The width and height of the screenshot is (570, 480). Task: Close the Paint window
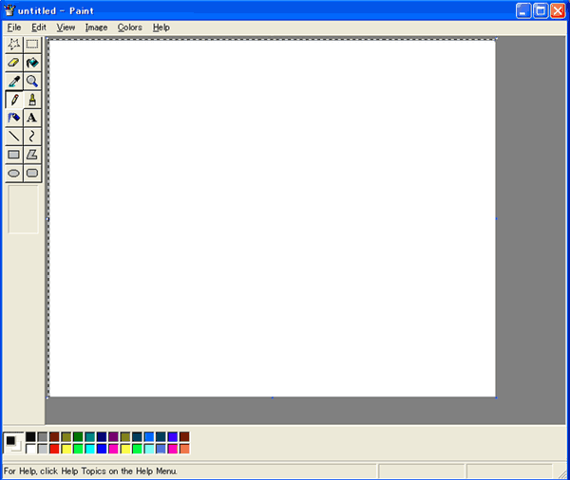point(558,10)
